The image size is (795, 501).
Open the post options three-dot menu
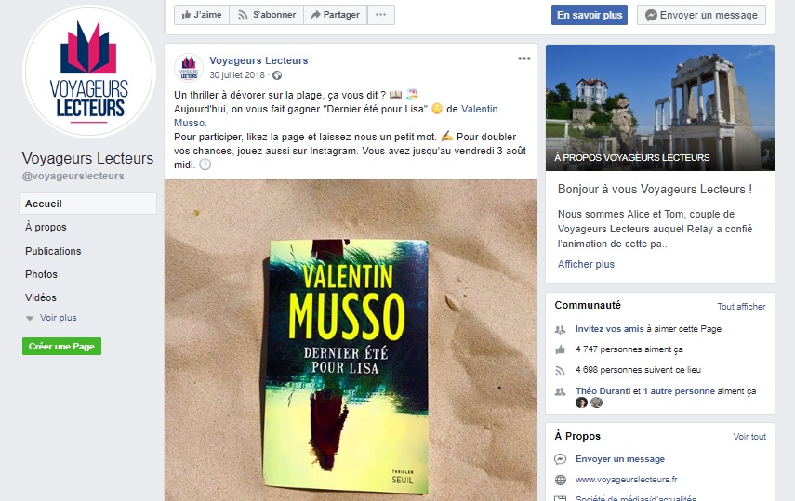point(524,59)
